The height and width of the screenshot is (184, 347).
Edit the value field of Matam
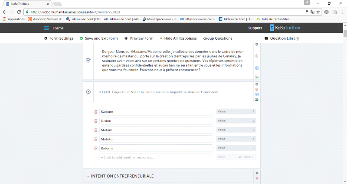pos(236,130)
